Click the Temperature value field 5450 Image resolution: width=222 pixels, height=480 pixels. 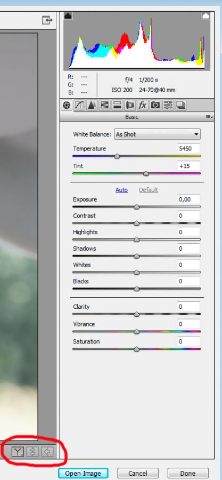click(x=188, y=148)
